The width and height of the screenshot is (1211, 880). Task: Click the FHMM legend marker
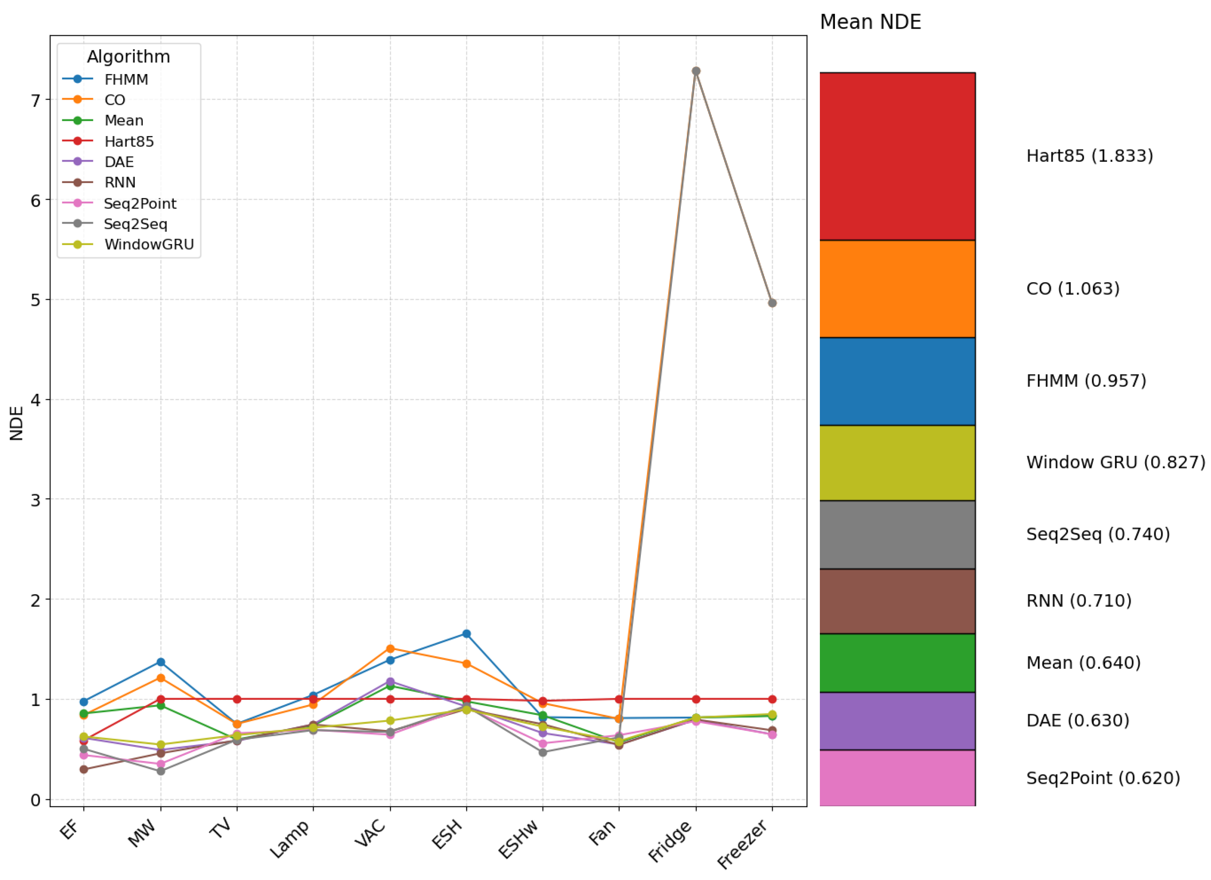(x=78, y=79)
